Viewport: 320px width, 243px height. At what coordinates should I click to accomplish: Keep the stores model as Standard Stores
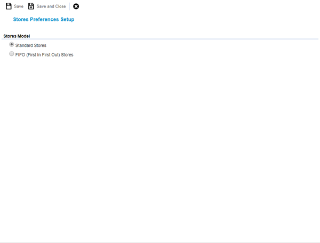click(12, 45)
